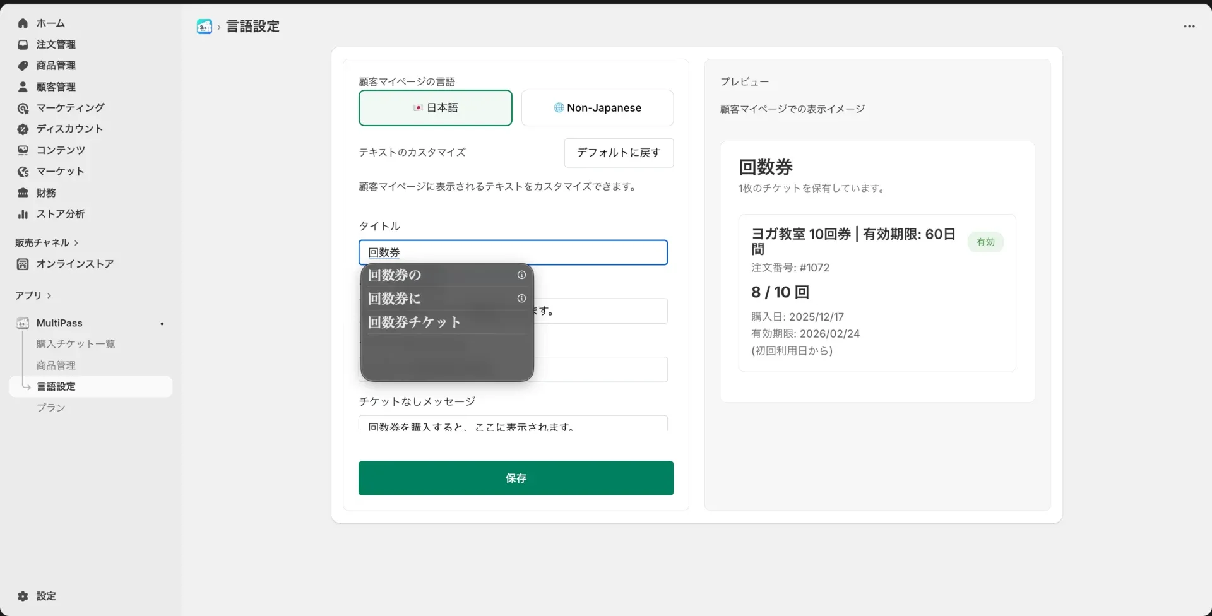Expand the アプリ section chevron

[49, 296]
